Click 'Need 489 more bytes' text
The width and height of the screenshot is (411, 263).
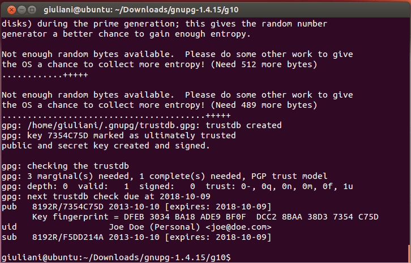[x=264, y=105]
